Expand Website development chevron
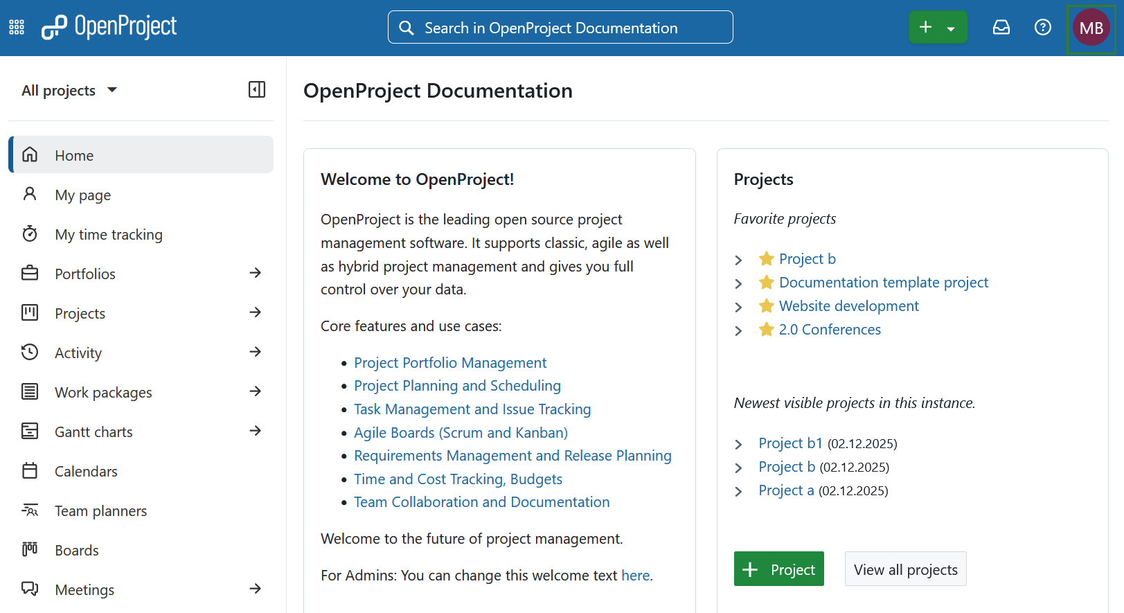The height and width of the screenshot is (613, 1124). click(738, 307)
